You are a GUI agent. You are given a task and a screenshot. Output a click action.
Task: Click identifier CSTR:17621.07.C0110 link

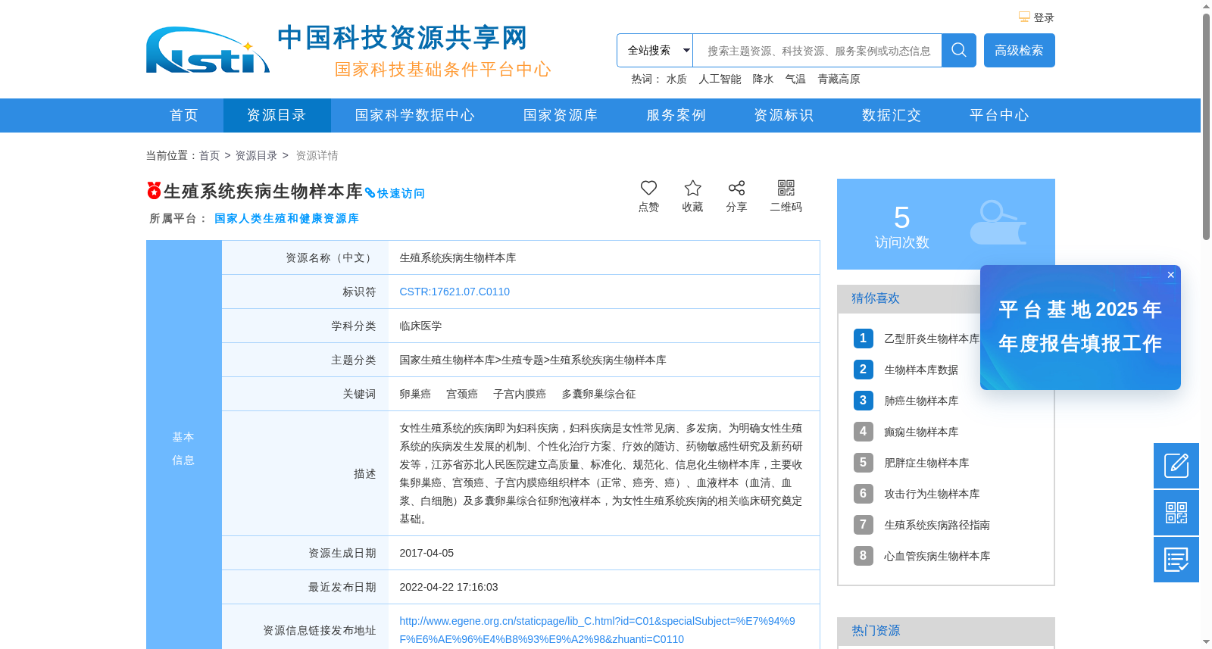coord(454,292)
